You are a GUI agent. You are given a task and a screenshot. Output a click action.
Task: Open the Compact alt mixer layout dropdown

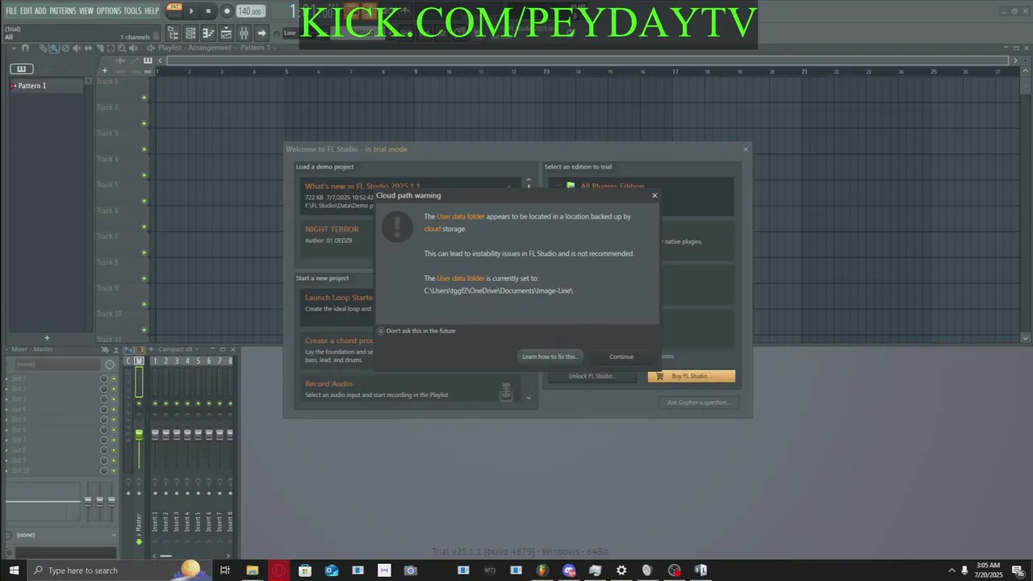point(179,349)
